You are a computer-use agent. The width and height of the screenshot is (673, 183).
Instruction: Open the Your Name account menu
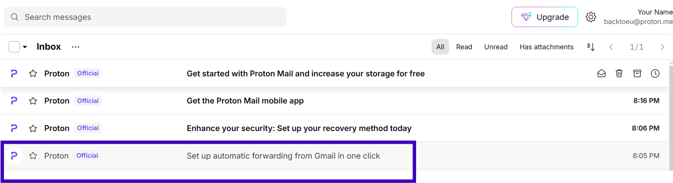pyautogui.click(x=638, y=17)
